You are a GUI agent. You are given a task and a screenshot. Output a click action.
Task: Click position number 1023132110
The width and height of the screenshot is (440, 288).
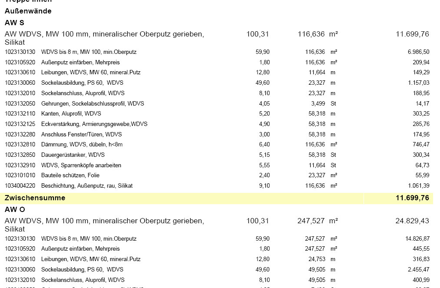(20, 114)
